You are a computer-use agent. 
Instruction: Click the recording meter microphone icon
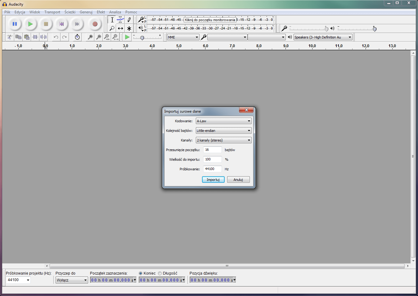click(141, 20)
